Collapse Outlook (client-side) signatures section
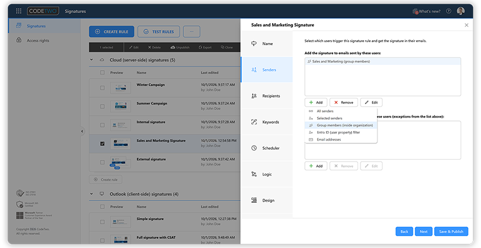The height and width of the screenshot is (248, 481). (x=92, y=194)
